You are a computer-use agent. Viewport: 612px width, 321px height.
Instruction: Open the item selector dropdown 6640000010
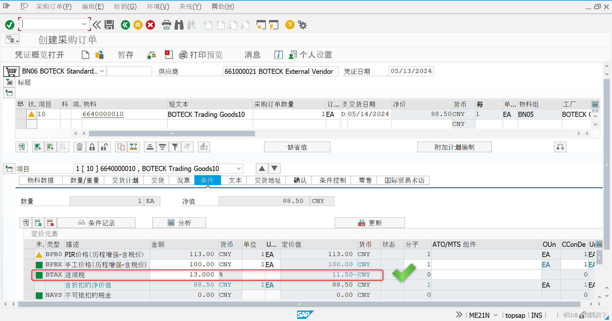239,168
